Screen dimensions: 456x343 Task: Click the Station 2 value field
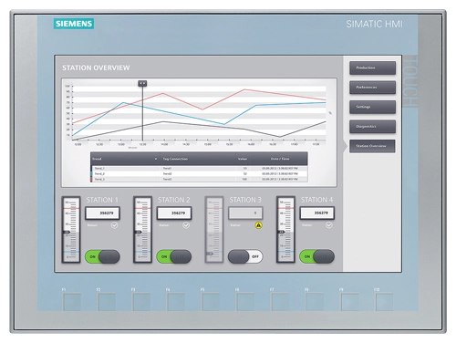tap(174, 213)
